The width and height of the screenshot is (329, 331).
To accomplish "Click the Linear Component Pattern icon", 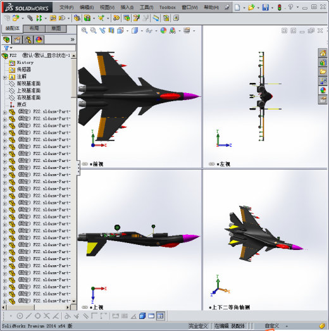I will (39, 18).
